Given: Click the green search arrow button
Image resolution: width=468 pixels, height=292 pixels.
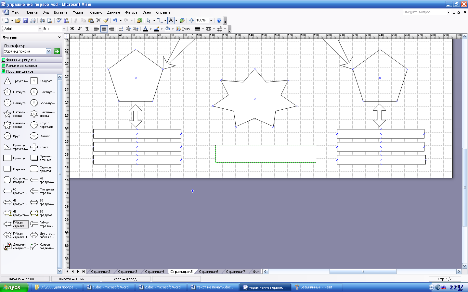Looking at the screenshot, I should [x=57, y=51].
